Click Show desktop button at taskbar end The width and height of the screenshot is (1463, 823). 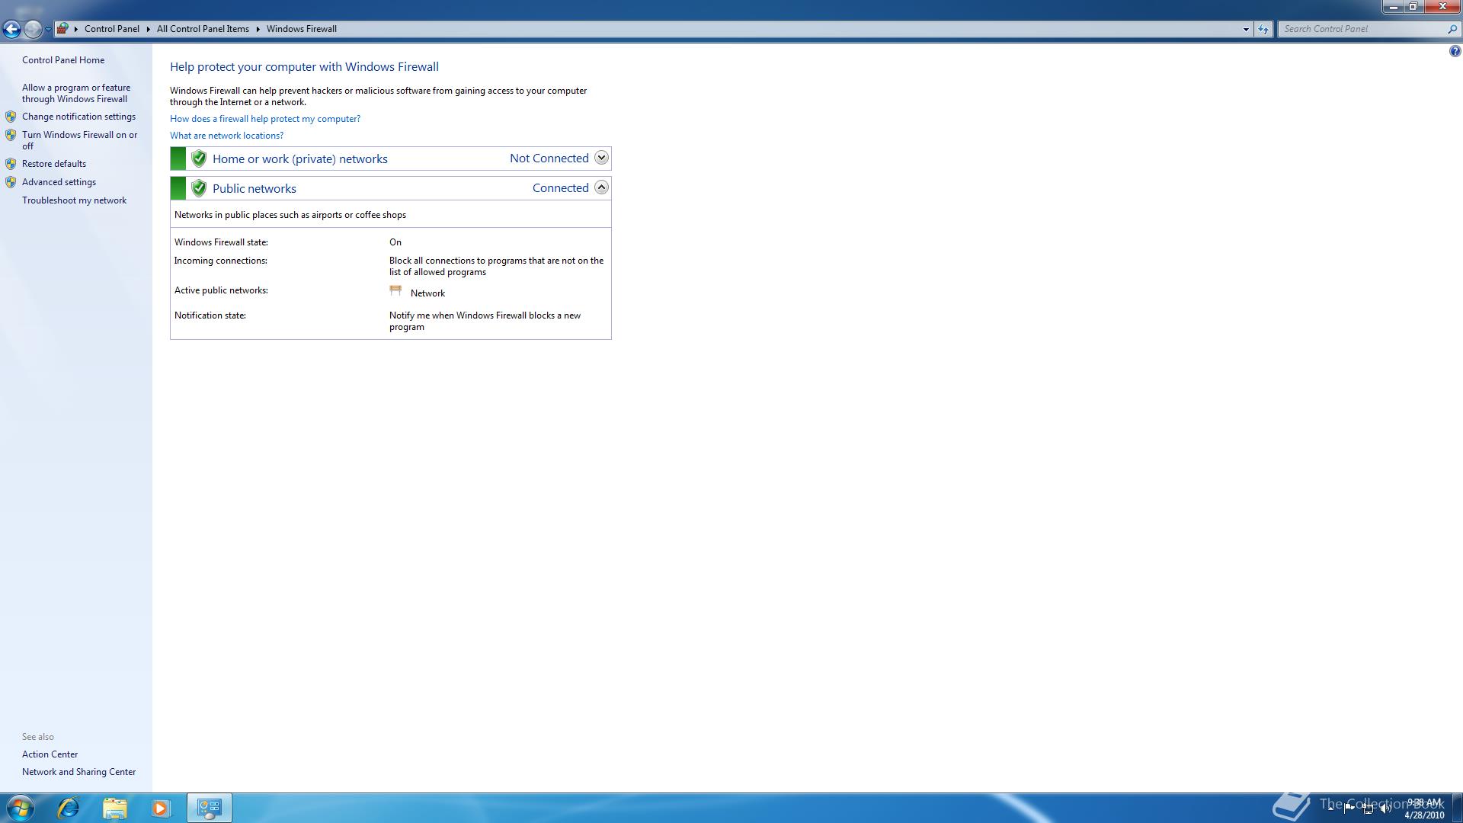1458,808
